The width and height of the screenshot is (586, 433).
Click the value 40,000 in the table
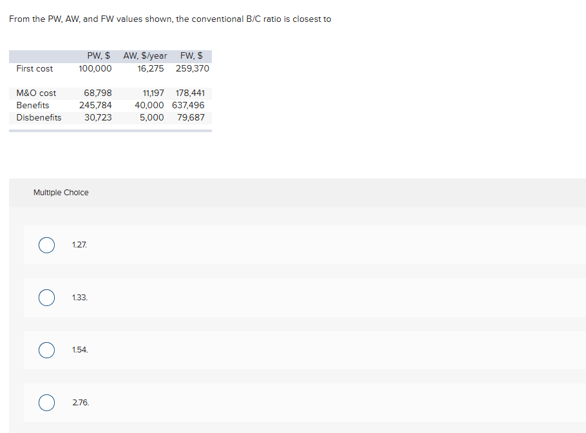pos(149,105)
